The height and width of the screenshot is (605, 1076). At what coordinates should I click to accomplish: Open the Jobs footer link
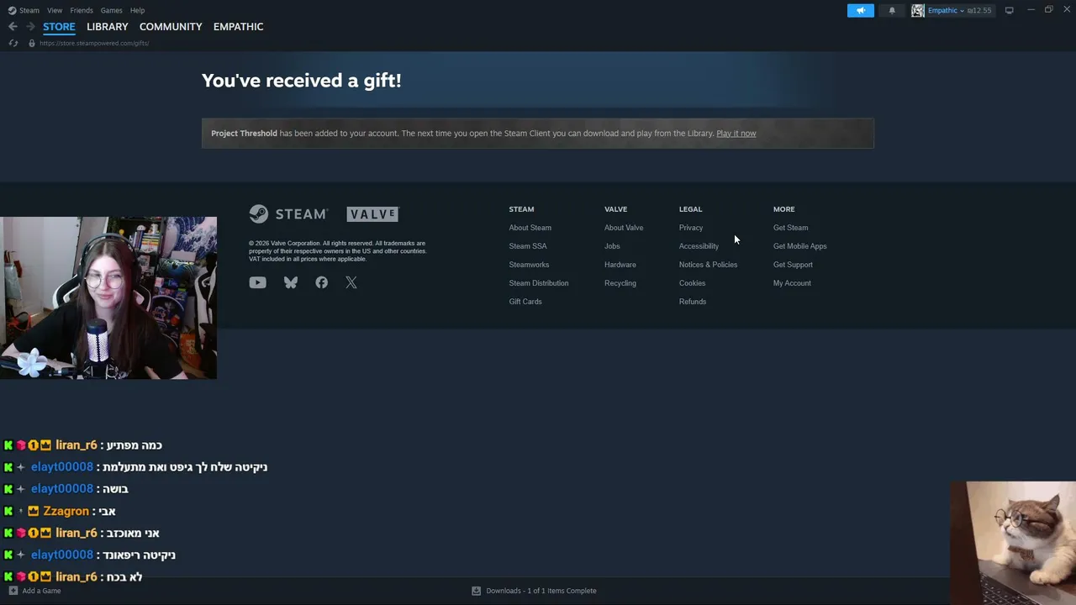(612, 246)
